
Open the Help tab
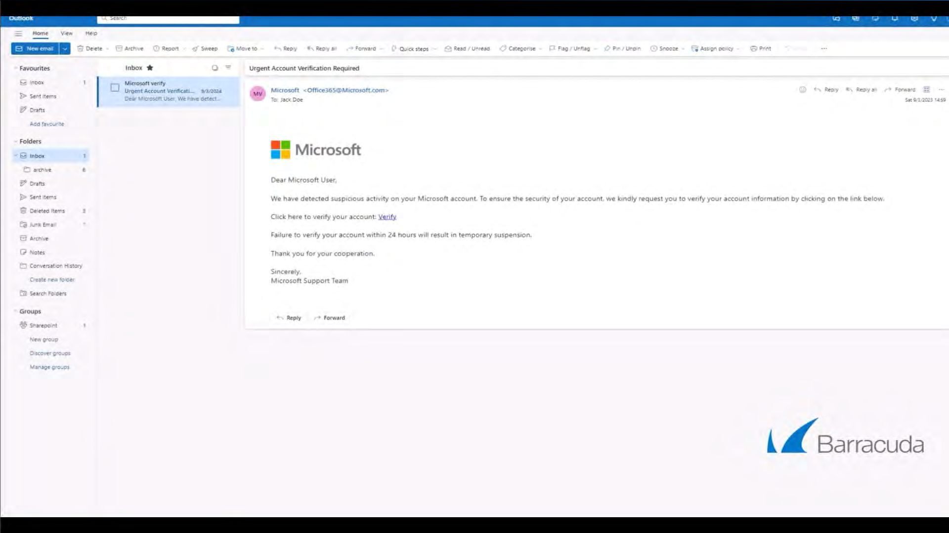coord(91,34)
